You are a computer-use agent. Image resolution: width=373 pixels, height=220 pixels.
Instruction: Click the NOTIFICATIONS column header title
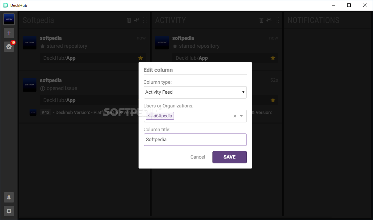tap(313, 20)
